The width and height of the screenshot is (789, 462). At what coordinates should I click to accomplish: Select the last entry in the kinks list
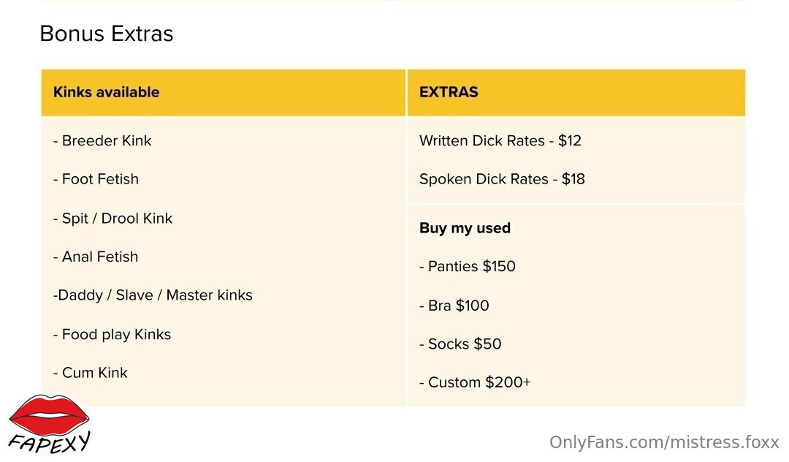coord(90,373)
